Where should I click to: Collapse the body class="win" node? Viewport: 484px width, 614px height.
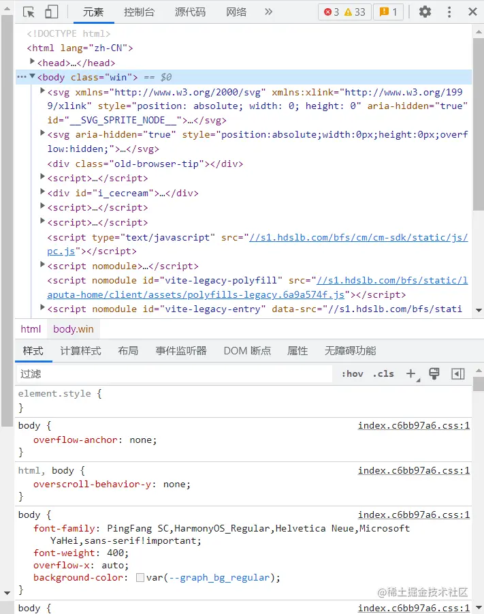pos(33,76)
